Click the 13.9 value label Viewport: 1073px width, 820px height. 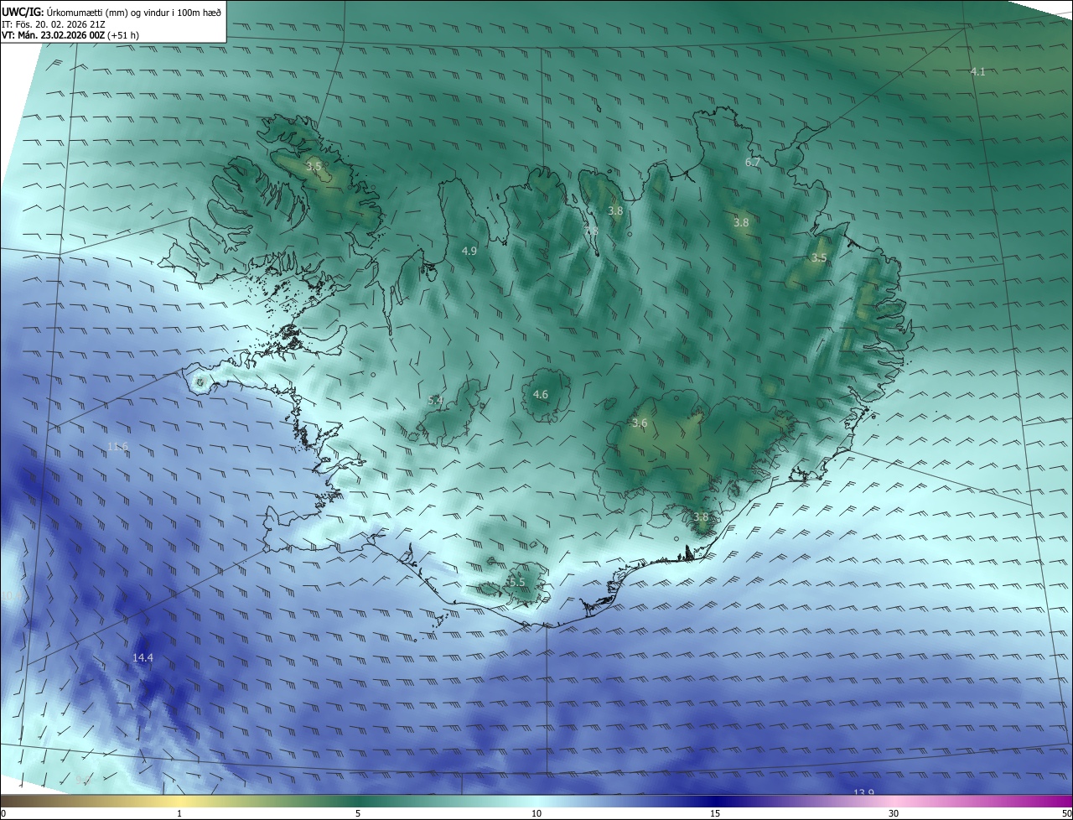[x=863, y=793]
